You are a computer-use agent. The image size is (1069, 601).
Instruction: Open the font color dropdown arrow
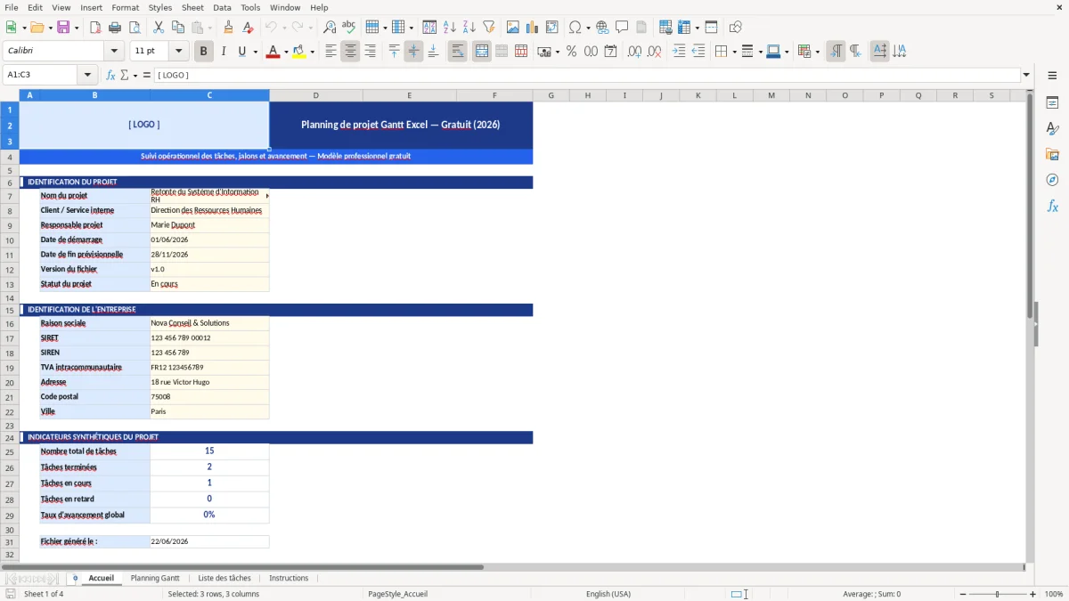click(285, 52)
